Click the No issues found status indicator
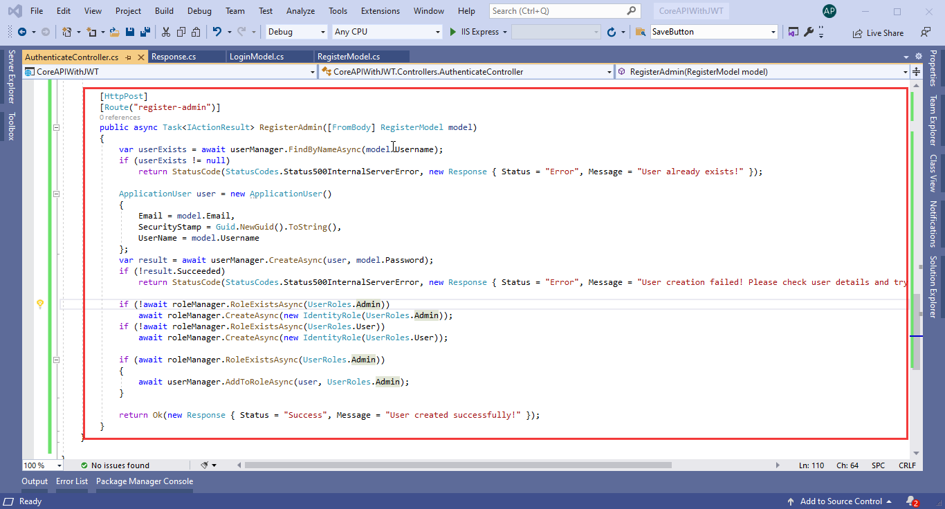The image size is (945, 509). tap(115, 465)
